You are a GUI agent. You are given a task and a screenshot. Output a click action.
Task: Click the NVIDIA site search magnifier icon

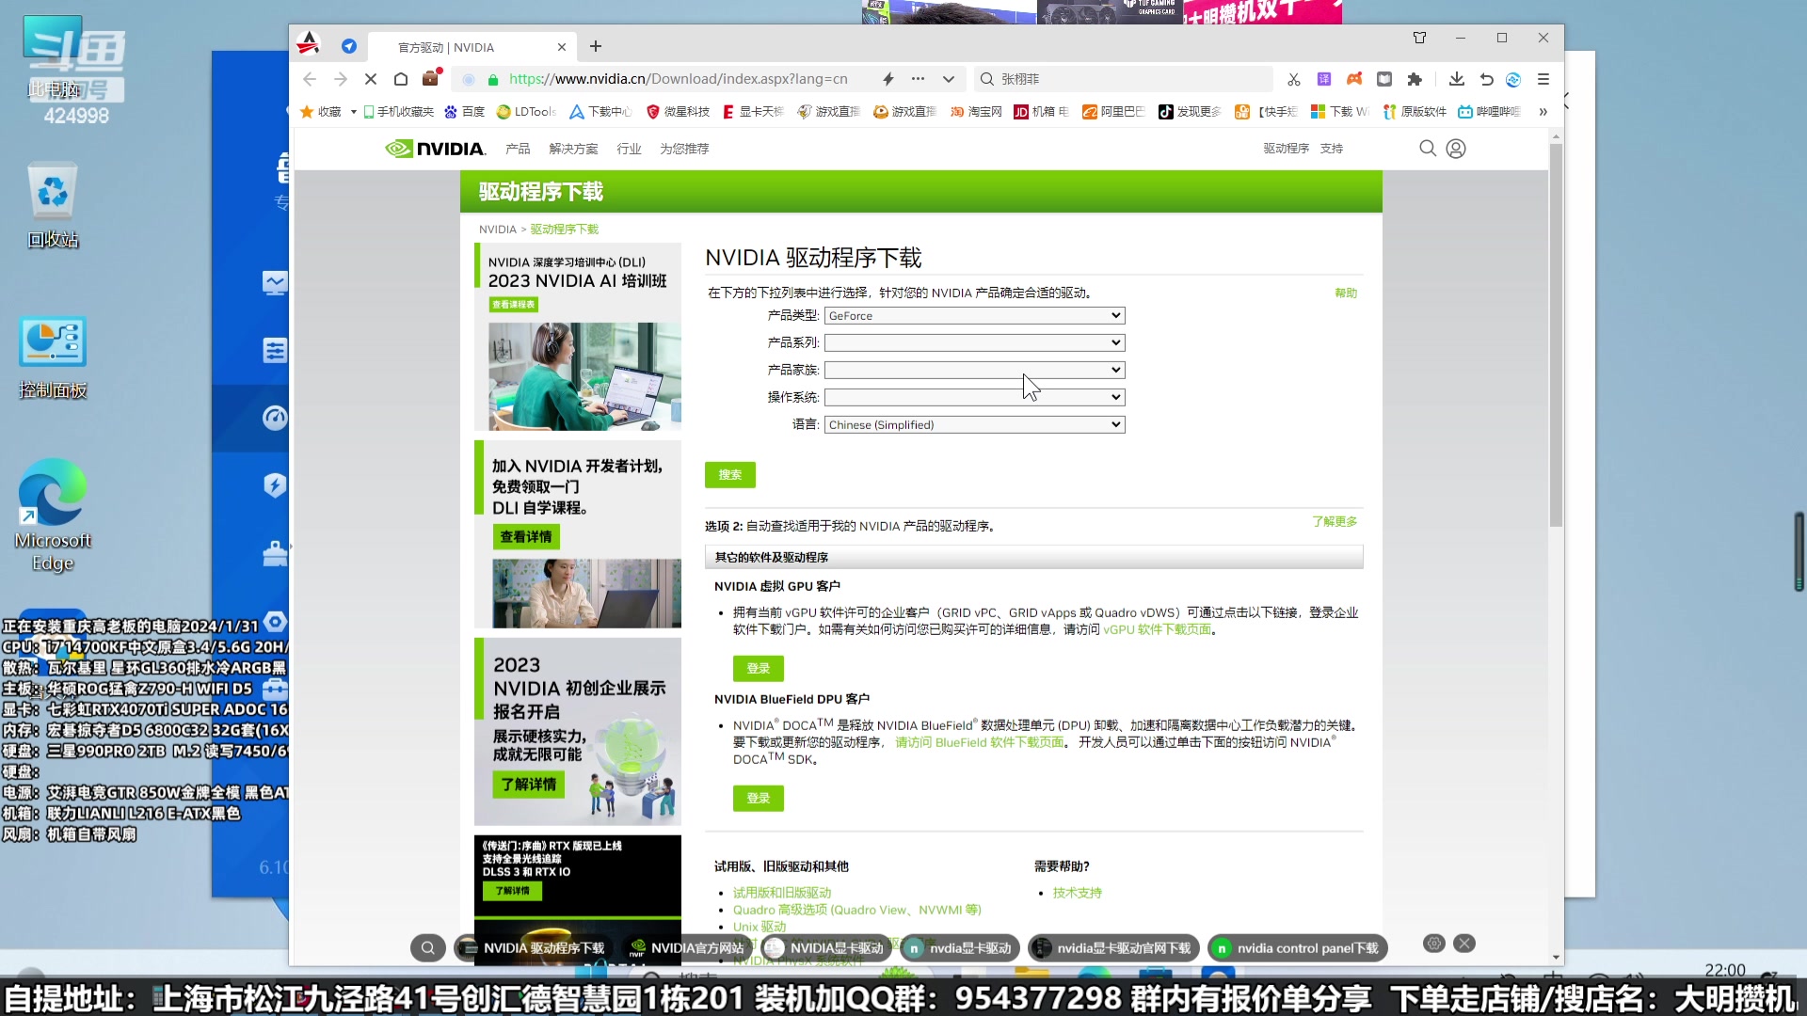click(x=1427, y=148)
